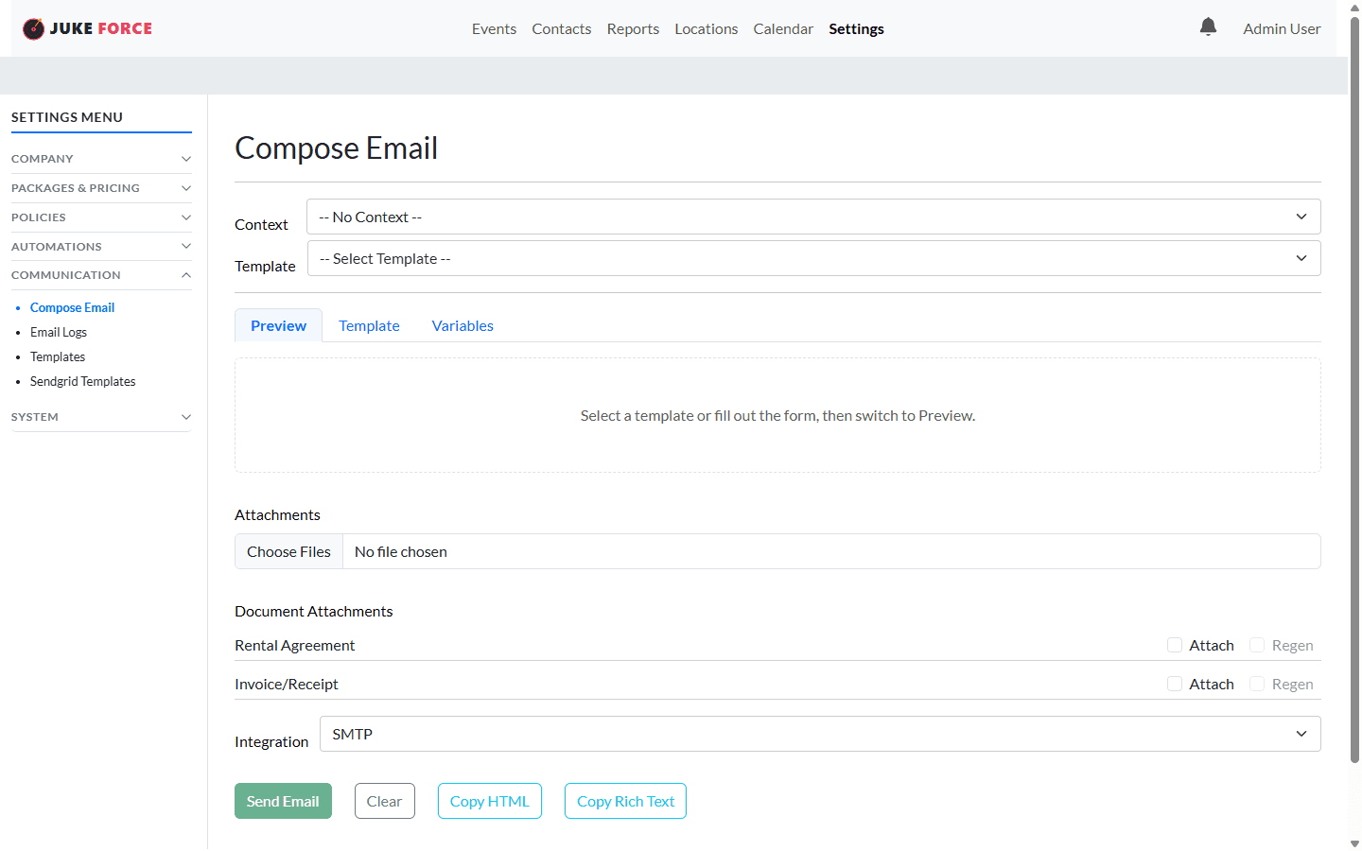The image size is (1362, 851).
Task: Navigate to the Reports menu
Action: pyautogui.click(x=633, y=28)
